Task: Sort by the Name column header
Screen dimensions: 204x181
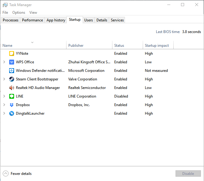Action: [x=33, y=45]
